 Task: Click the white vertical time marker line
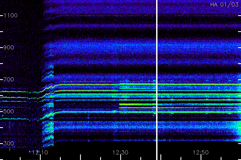(x=157, y=80)
